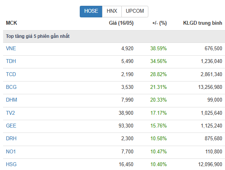225x170 pixels.
Task: Click the TV2 stock symbol
Action: point(10,113)
